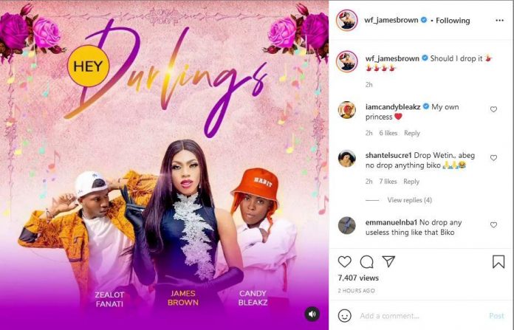
Task: Open the emoji picker smiley icon
Action: [345, 316]
